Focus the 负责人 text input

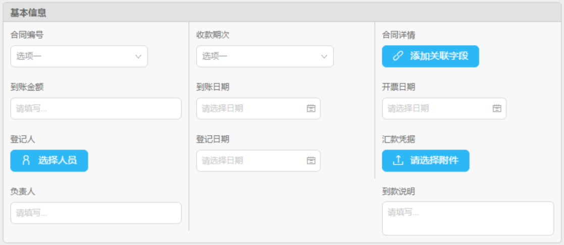point(95,213)
